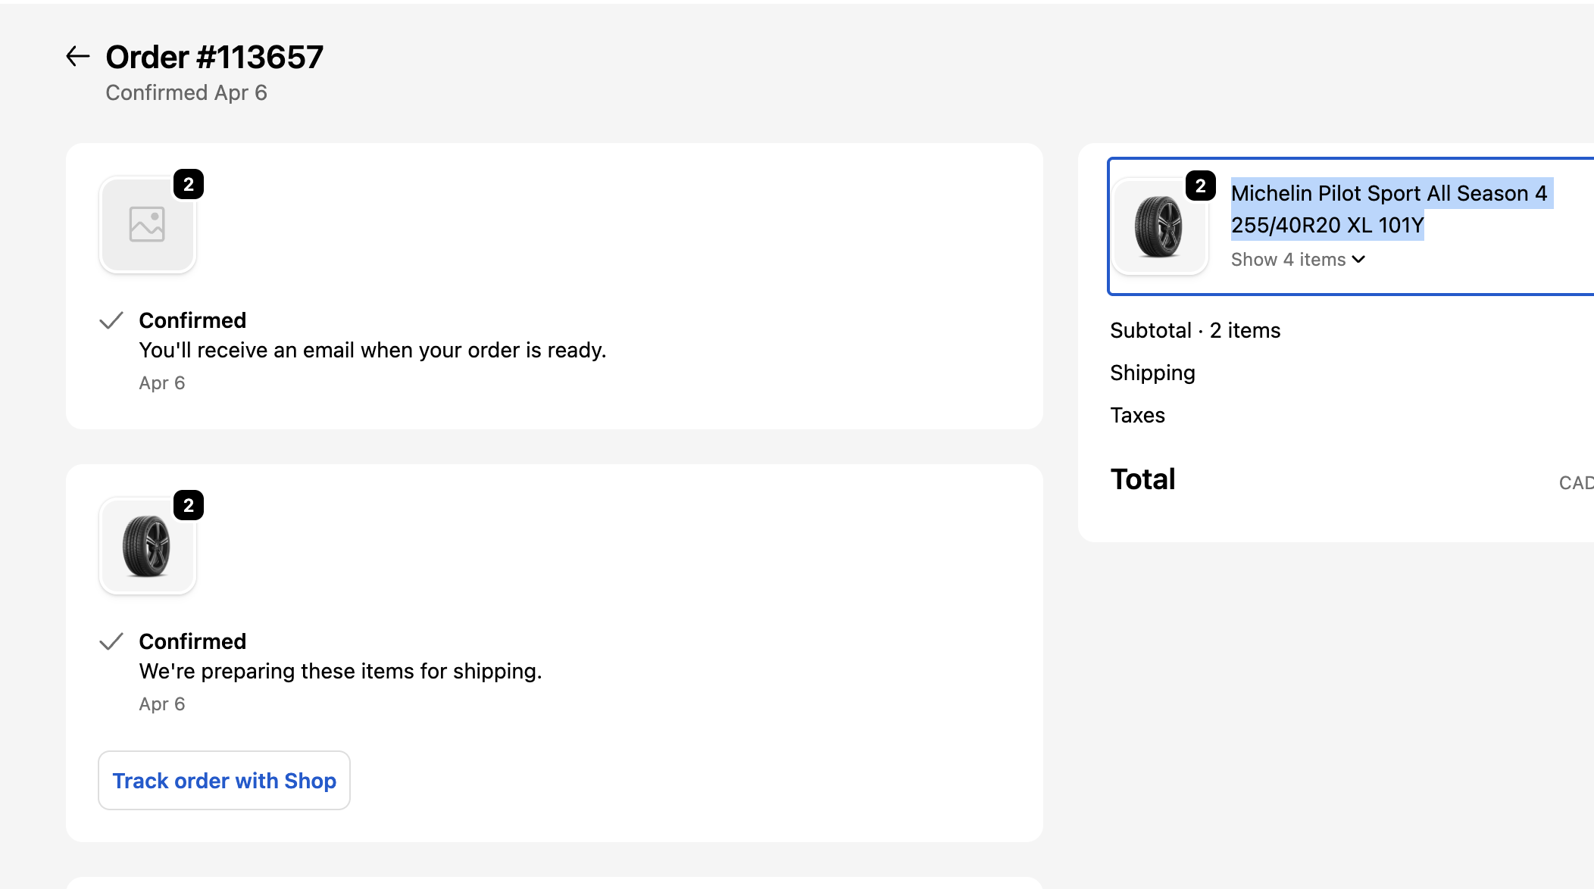Click the CAD currency label next to Total
1594x889 pixels.
tap(1577, 482)
